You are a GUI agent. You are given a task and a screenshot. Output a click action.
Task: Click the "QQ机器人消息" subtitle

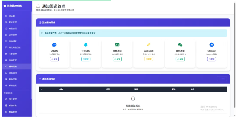coord(54,54)
